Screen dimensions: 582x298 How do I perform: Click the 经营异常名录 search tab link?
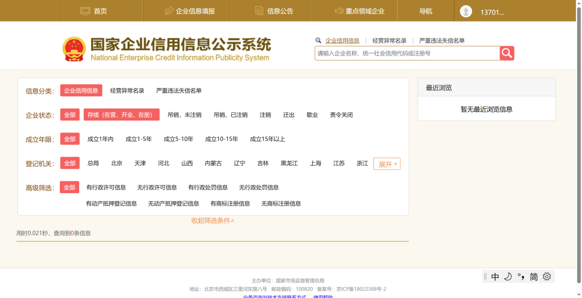389,40
